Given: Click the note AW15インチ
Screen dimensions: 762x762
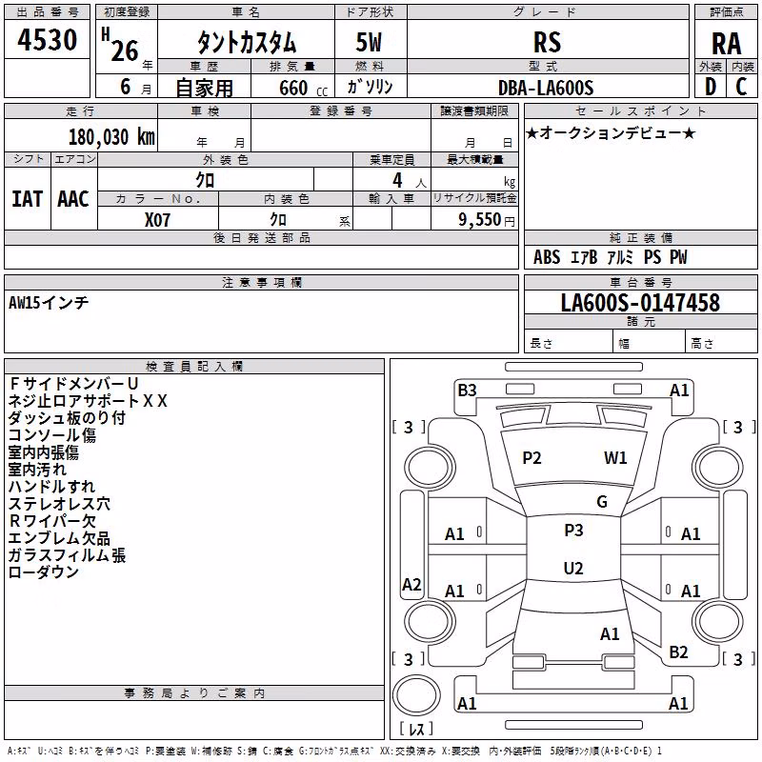Looking at the screenshot, I should (49, 303).
